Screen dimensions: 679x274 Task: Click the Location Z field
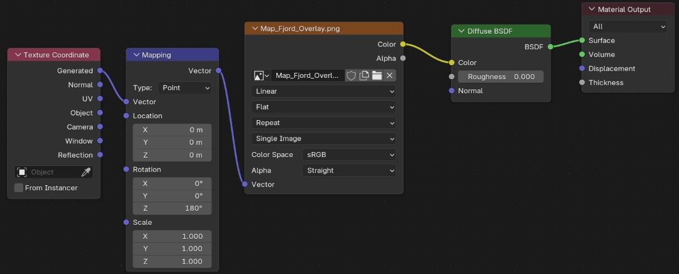pyautogui.click(x=173, y=155)
